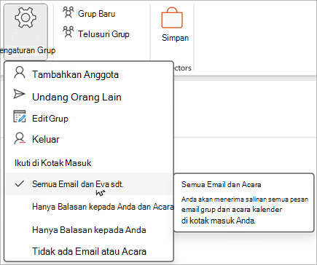Viewport: 317px width, 265px height.
Task: Click the Undang Orang Lain send icon
Action: 19,94
